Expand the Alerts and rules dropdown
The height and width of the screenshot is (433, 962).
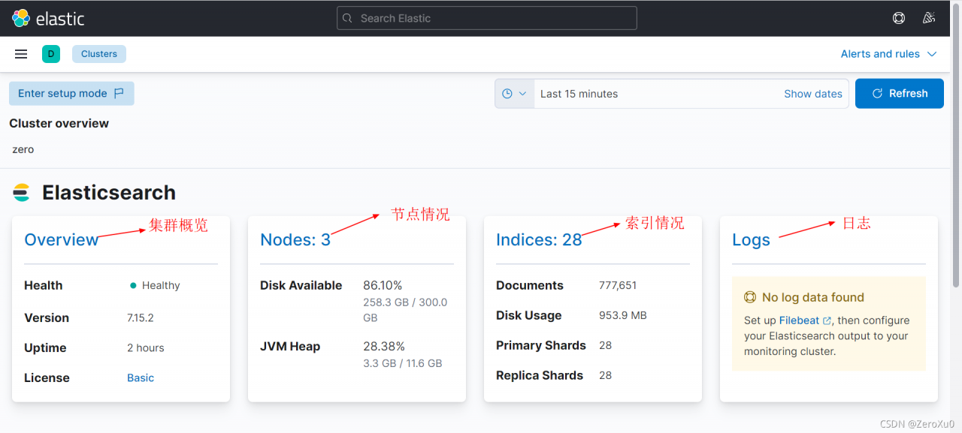889,54
